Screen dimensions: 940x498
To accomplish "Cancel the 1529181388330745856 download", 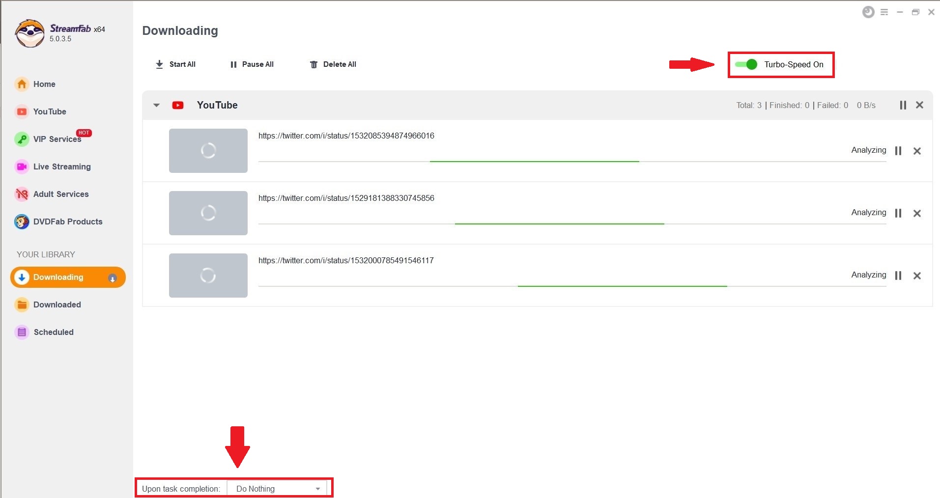I will click(917, 213).
